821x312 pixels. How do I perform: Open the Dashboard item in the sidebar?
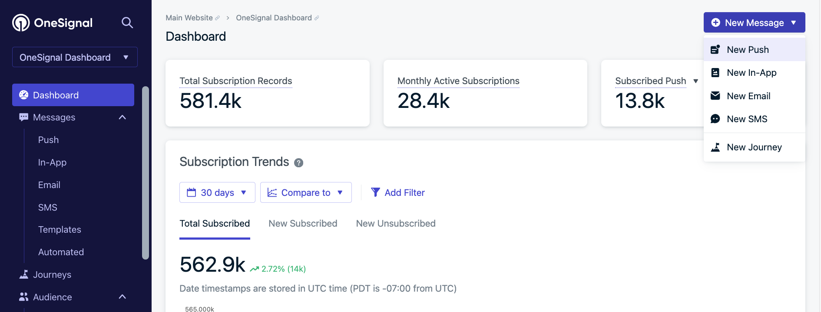coord(73,95)
